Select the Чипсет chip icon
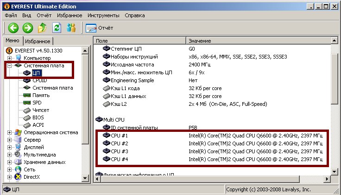This screenshot has height=195, width=341. pyautogui.click(x=27, y=110)
